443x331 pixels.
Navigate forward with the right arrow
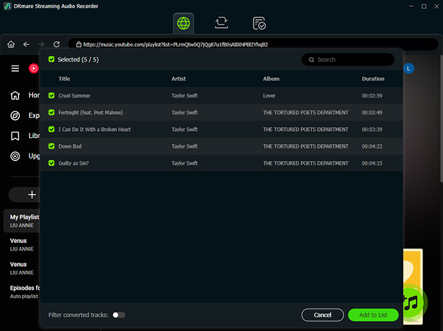[42, 44]
